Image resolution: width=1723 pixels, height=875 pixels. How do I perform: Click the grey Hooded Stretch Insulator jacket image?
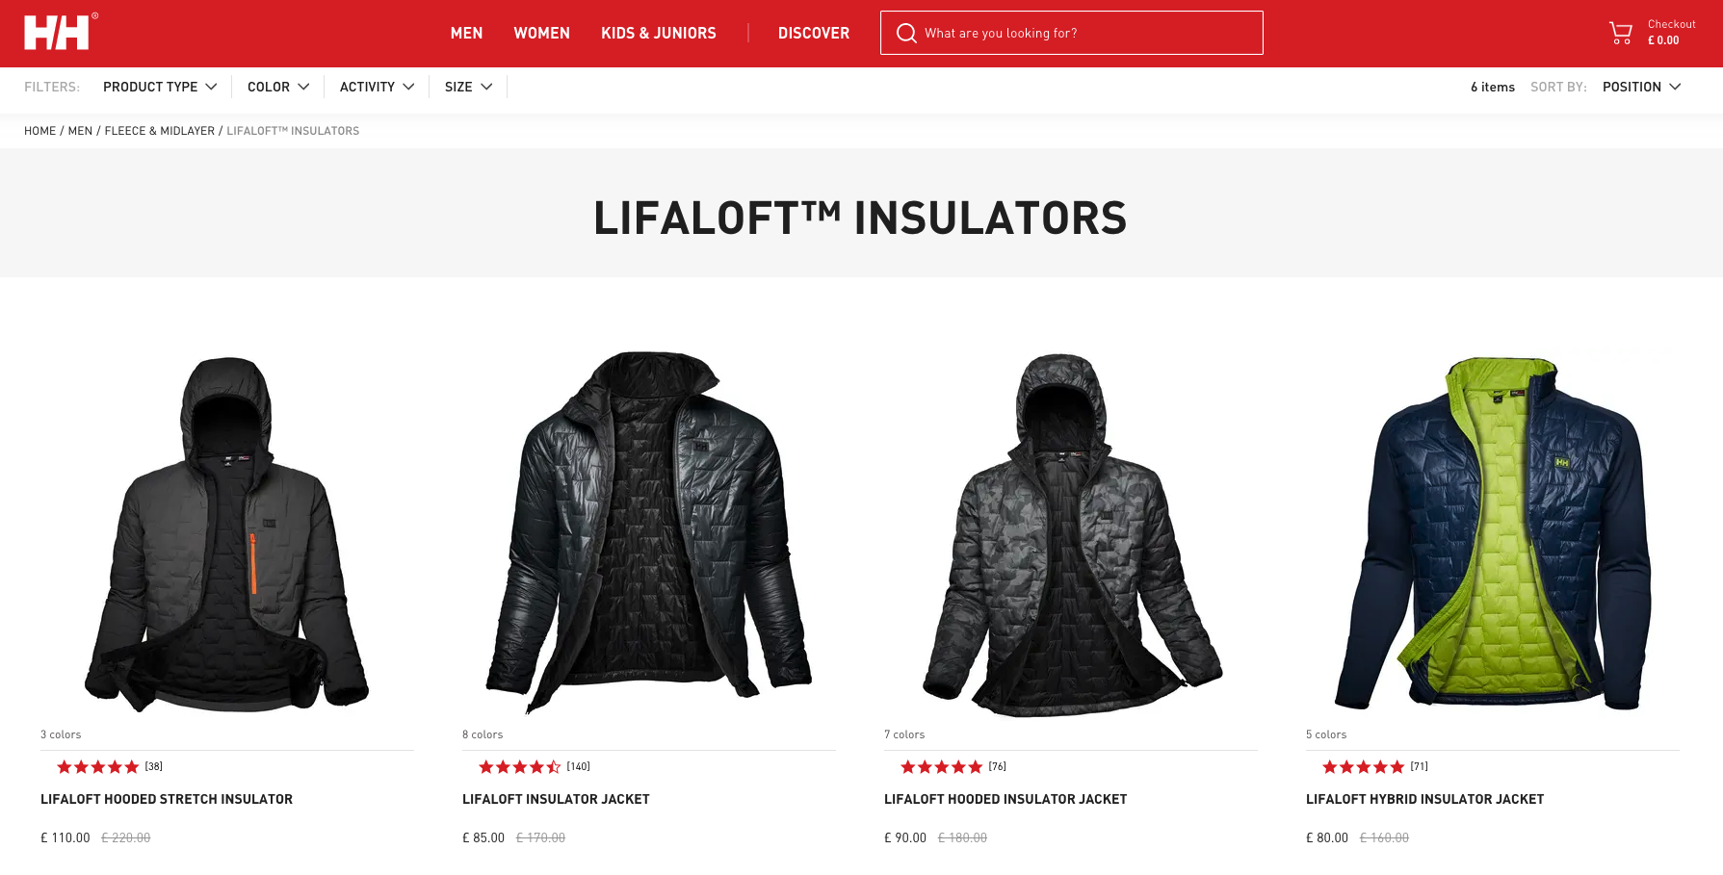(226, 534)
